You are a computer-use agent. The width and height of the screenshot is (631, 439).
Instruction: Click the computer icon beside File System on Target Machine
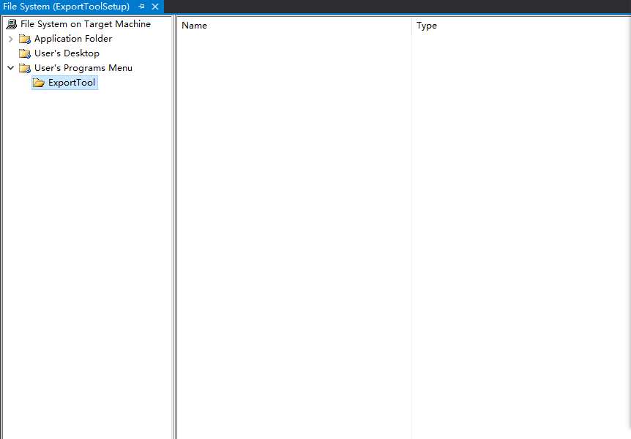11,24
